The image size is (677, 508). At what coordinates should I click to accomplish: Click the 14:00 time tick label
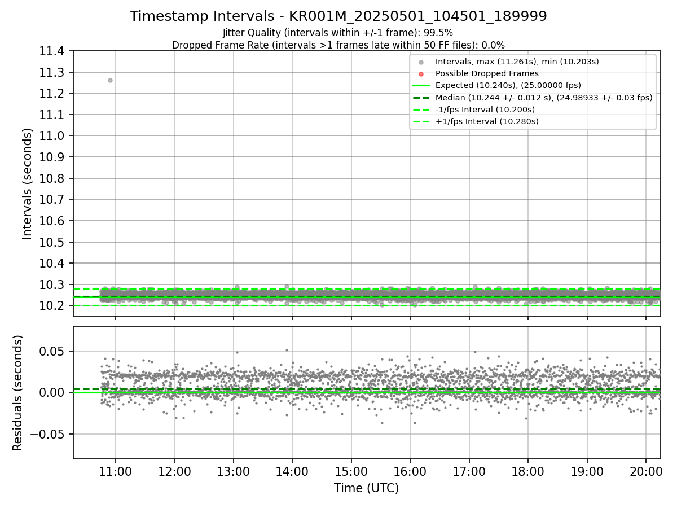click(x=292, y=471)
